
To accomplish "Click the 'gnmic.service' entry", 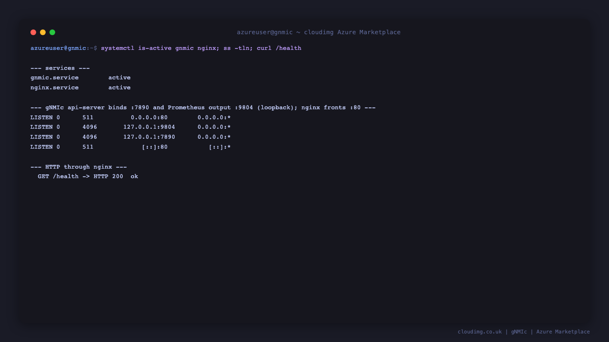I will (x=55, y=77).
